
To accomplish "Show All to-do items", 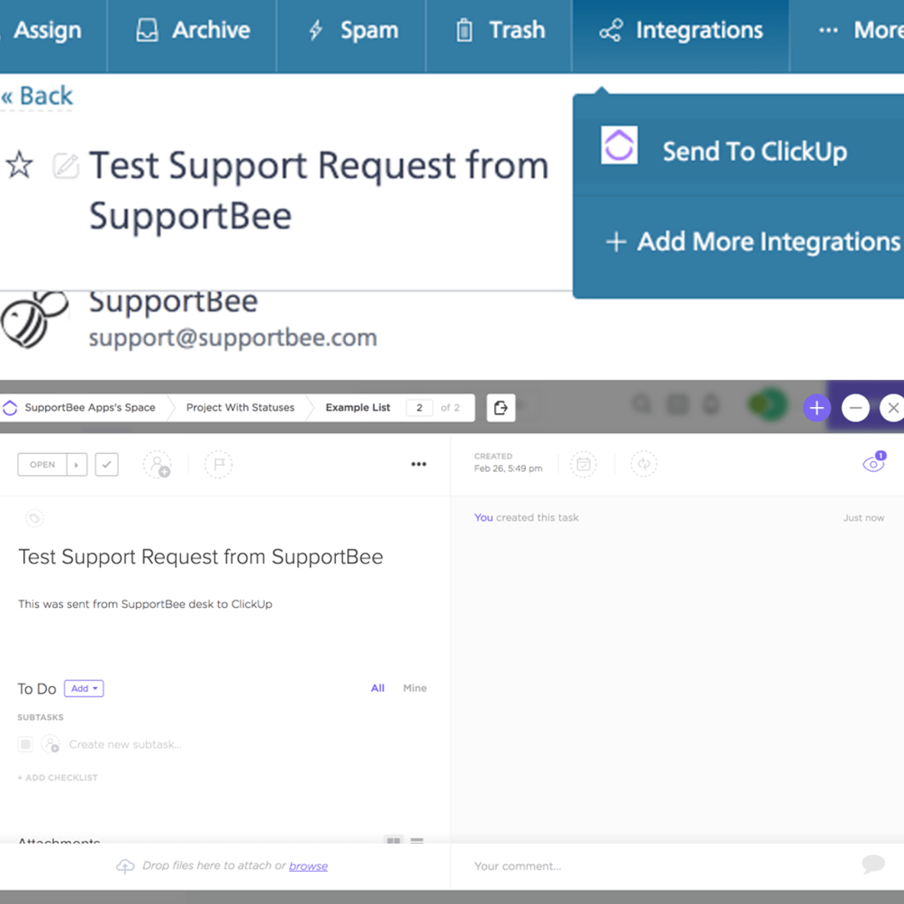I will pyautogui.click(x=378, y=689).
